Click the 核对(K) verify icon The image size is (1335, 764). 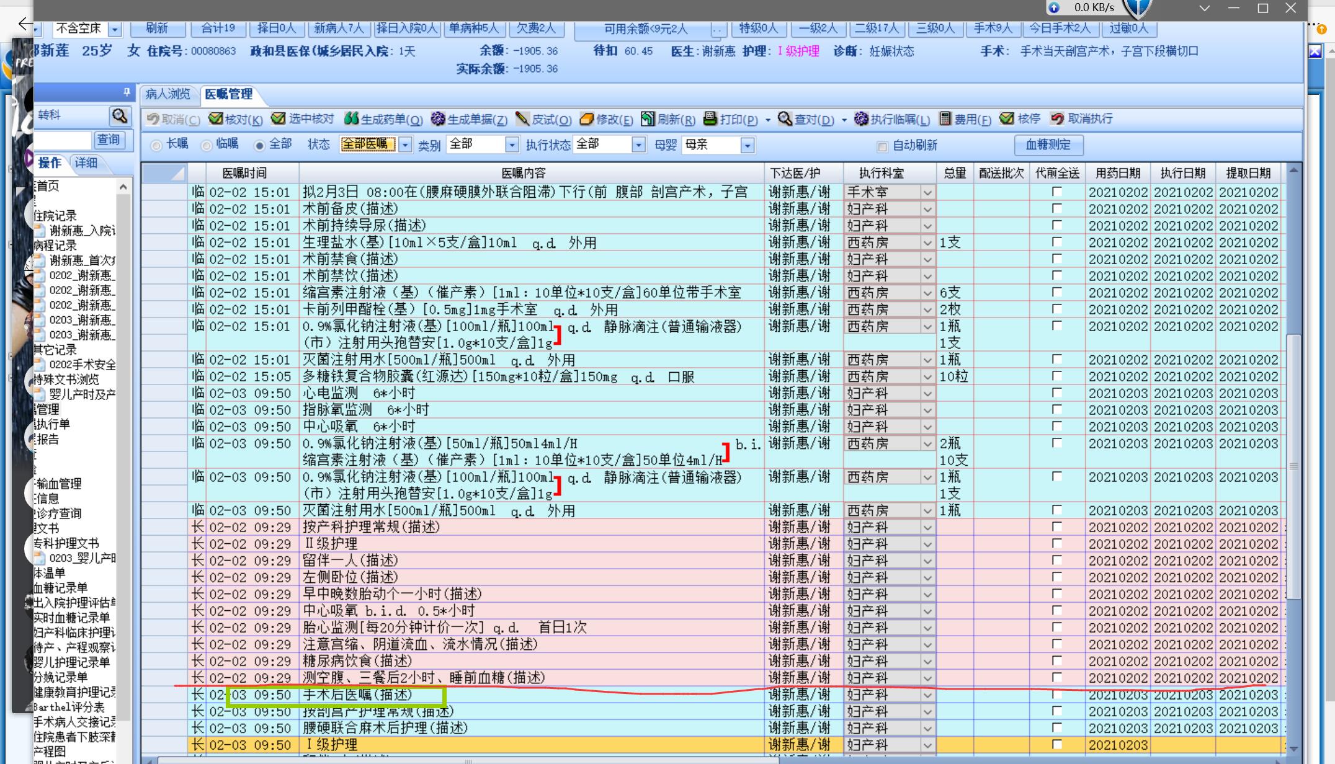coord(216,118)
